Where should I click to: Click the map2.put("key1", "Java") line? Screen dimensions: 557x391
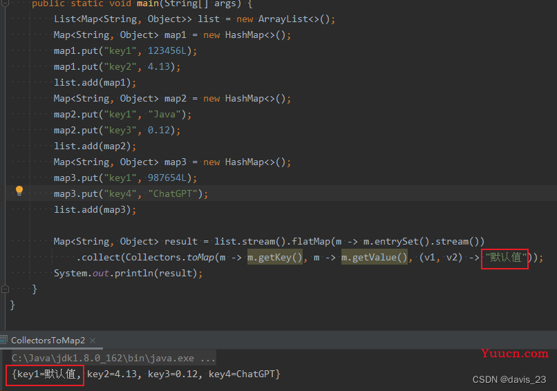pyautogui.click(x=122, y=115)
